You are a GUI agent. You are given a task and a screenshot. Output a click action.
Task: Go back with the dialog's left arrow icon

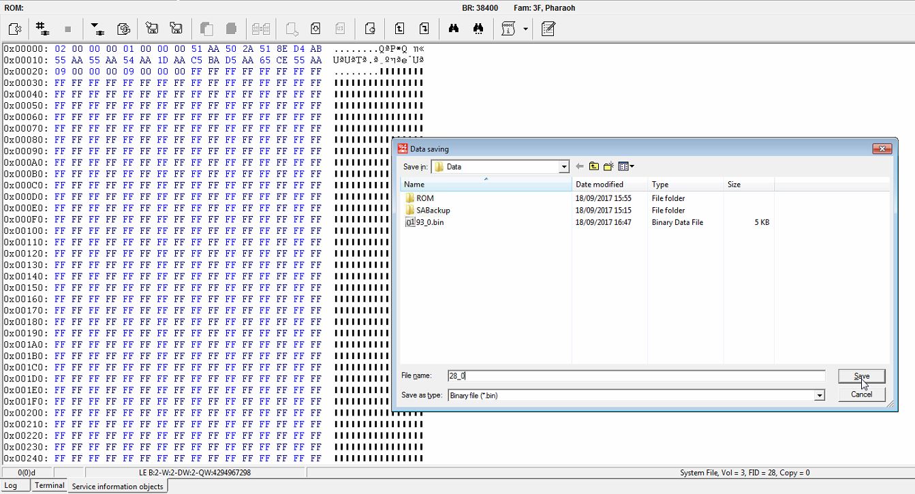tap(580, 166)
